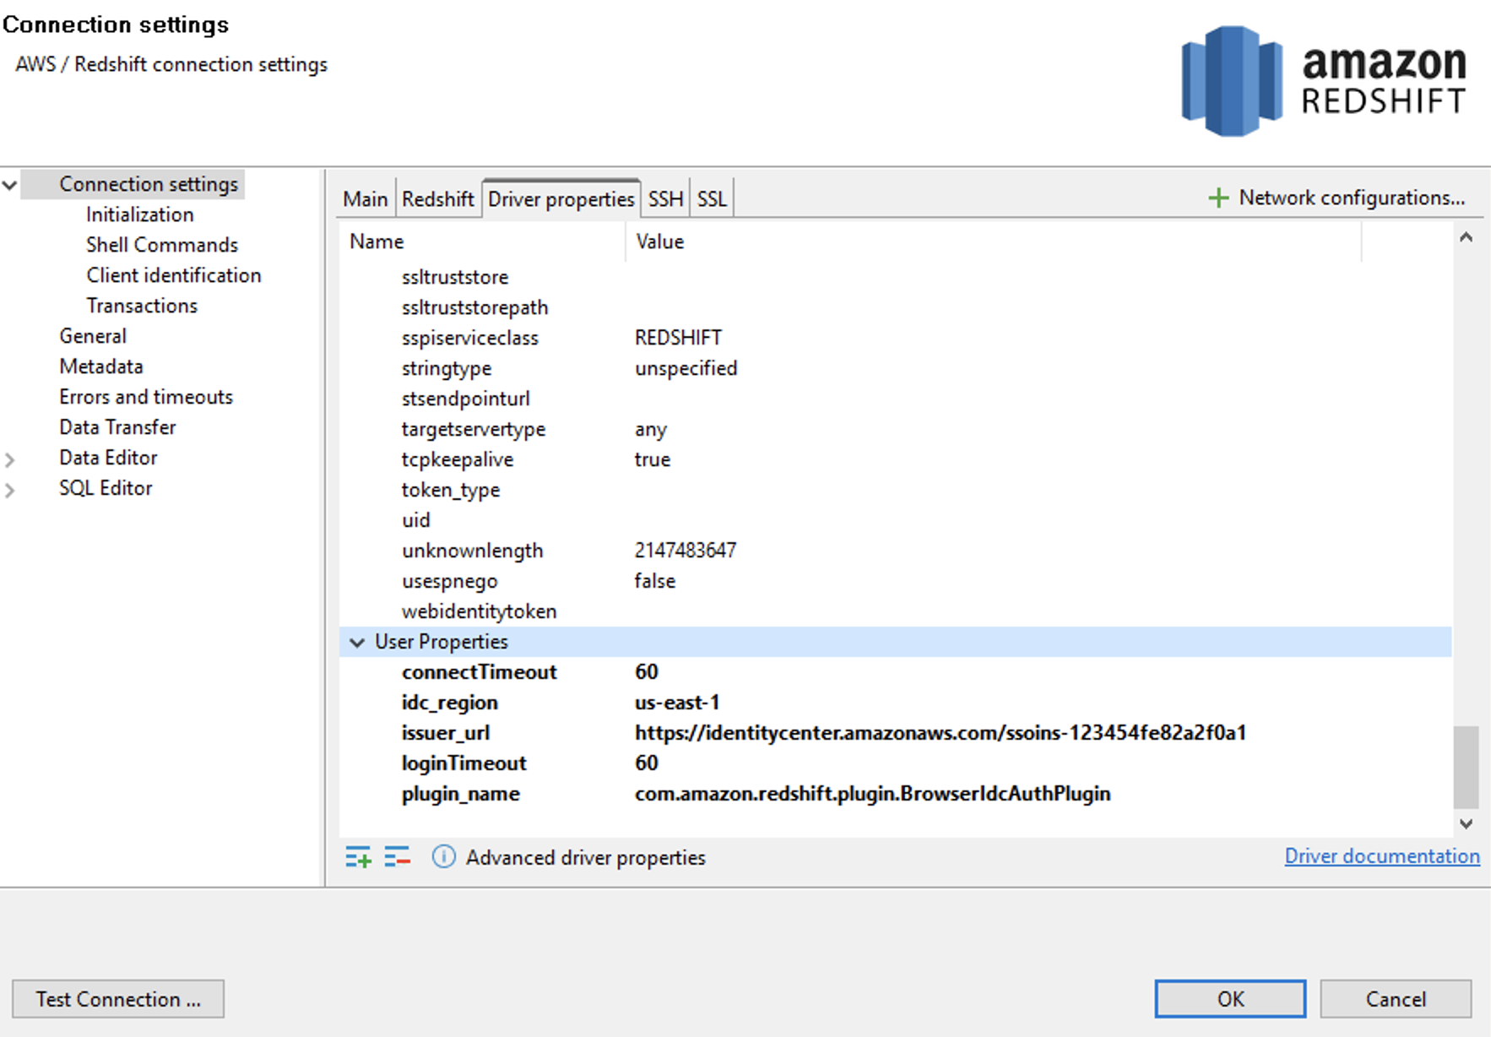Image resolution: width=1491 pixels, height=1037 pixels.
Task: Open the Driver documentation link
Action: (x=1382, y=856)
